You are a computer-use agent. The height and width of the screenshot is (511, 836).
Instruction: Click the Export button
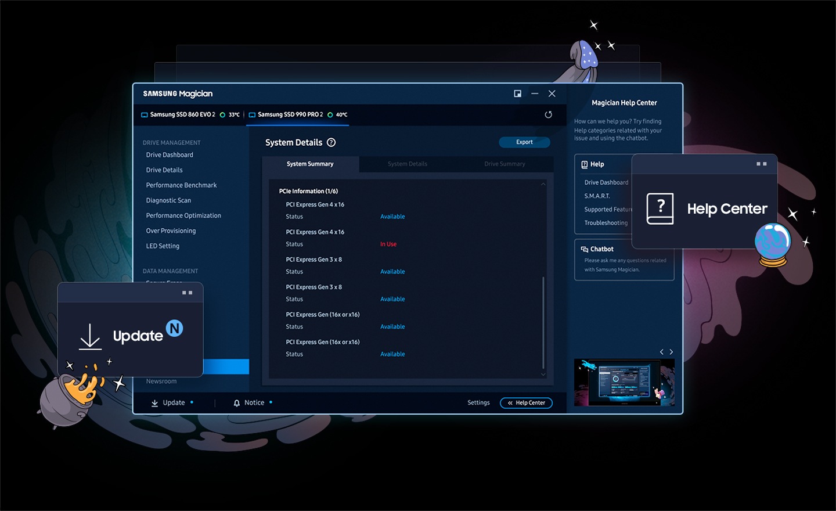pyautogui.click(x=524, y=142)
